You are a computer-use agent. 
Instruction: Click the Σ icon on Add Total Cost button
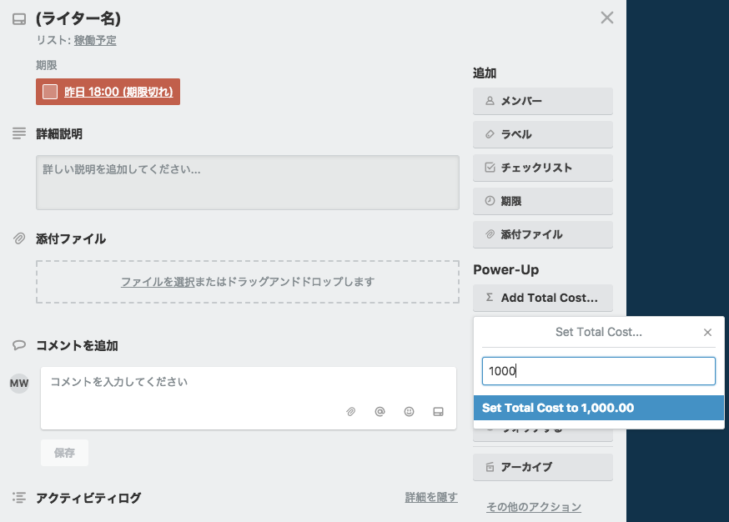[490, 298]
